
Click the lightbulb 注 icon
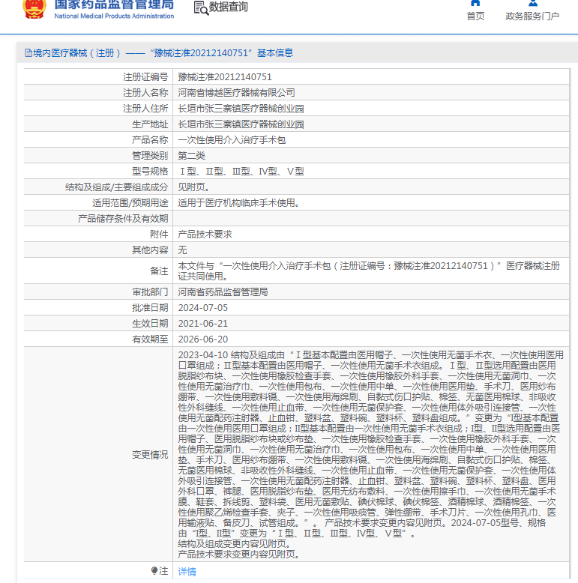[x=154, y=571]
